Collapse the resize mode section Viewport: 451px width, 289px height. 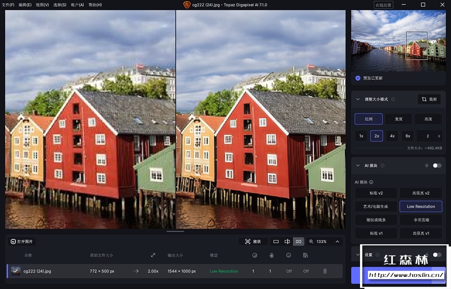358,100
